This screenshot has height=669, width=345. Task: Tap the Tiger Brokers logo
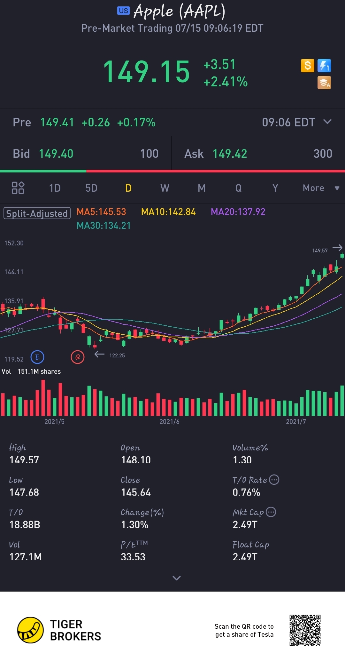tap(59, 630)
